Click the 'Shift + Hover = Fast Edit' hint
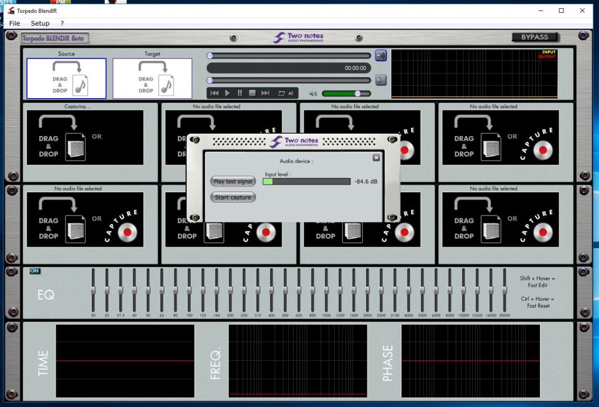Image resolution: width=599 pixels, height=407 pixels. [x=538, y=281]
